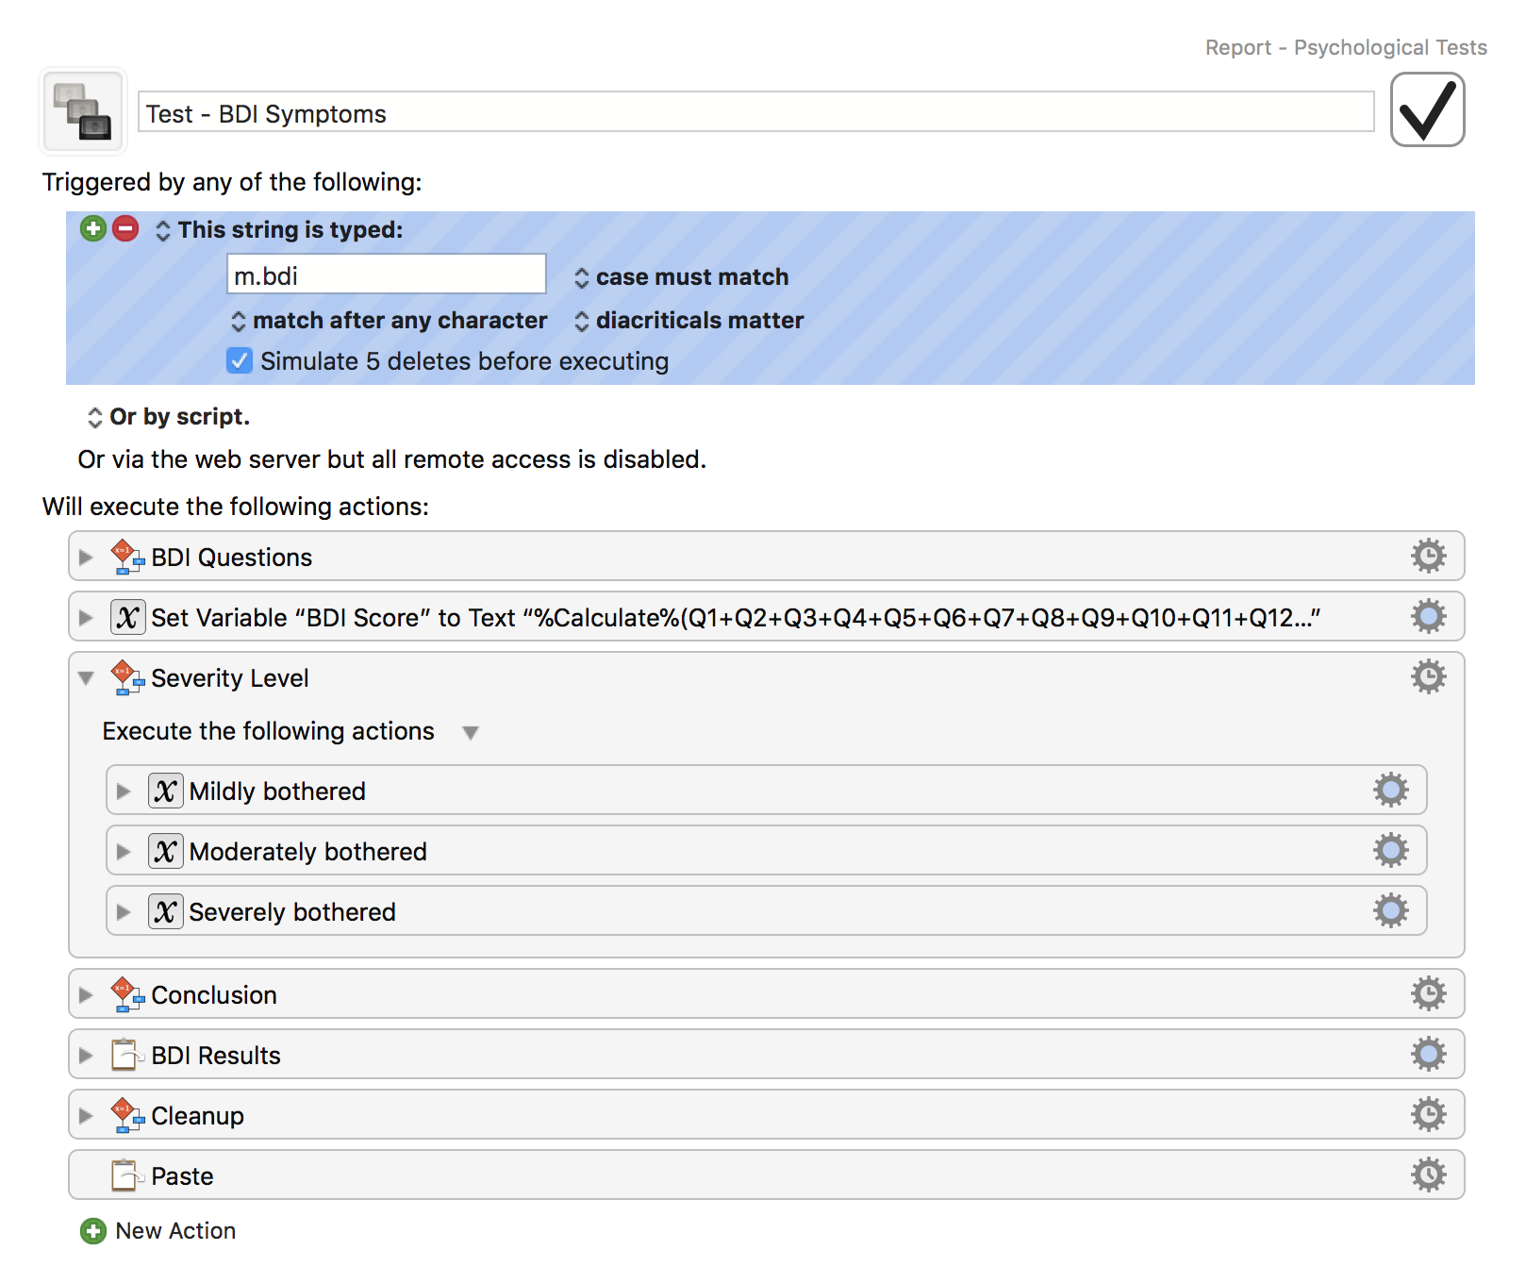This screenshot has height=1283, width=1526.
Task: Open gear menu for Moderately bothered
Action: (1390, 850)
